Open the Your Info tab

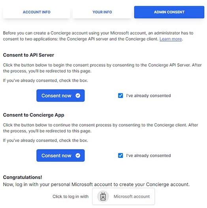[x=102, y=12]
